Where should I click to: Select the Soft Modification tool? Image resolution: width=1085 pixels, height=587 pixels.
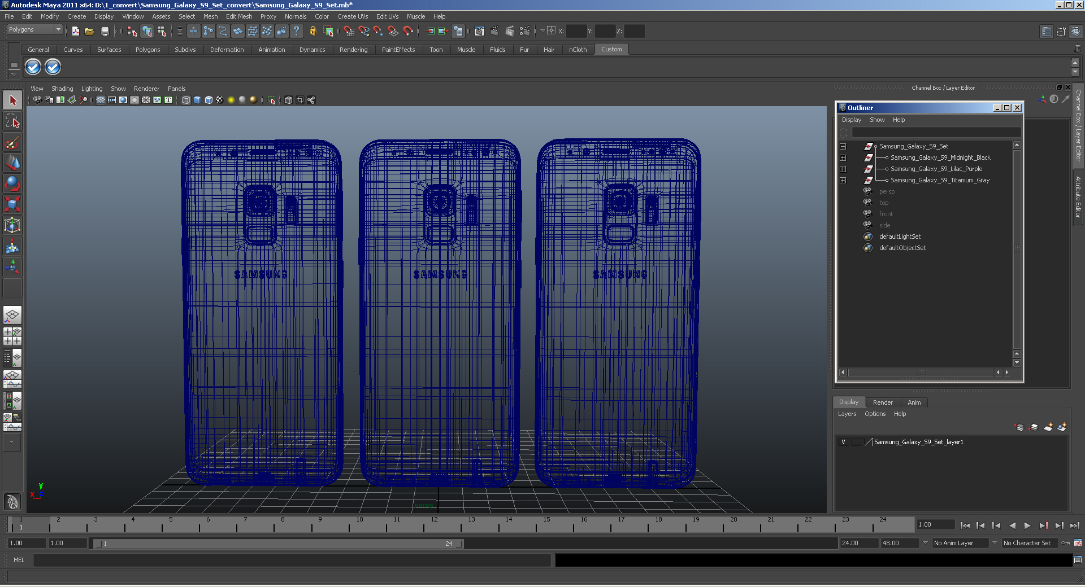tap(12, 246)
